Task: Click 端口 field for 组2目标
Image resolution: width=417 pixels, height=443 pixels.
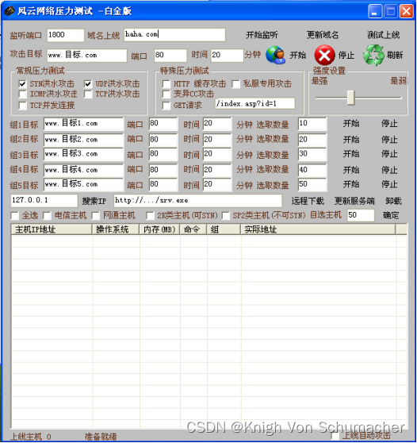Action: [x=163, y=140]
